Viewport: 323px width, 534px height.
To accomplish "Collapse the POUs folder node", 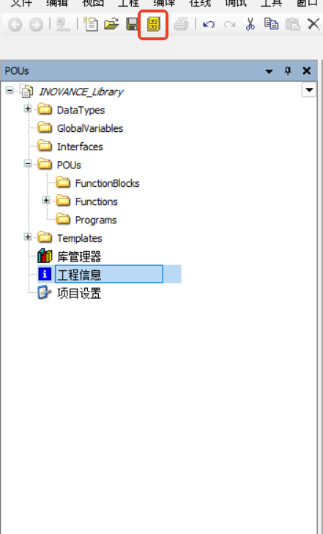I will pos(28,164).
